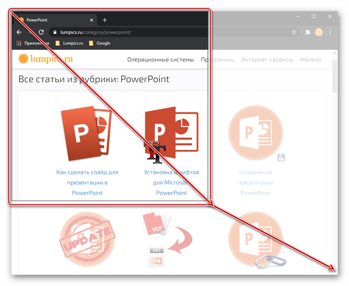Reload the page with refresh icon
The width and height of the screenshot is (349, 286).
[x=41, y=32]
